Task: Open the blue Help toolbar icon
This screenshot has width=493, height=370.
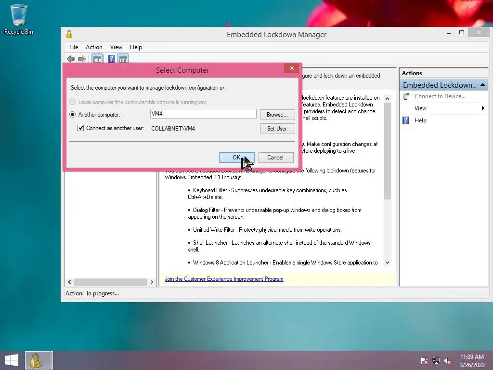Action: point(111,58)
